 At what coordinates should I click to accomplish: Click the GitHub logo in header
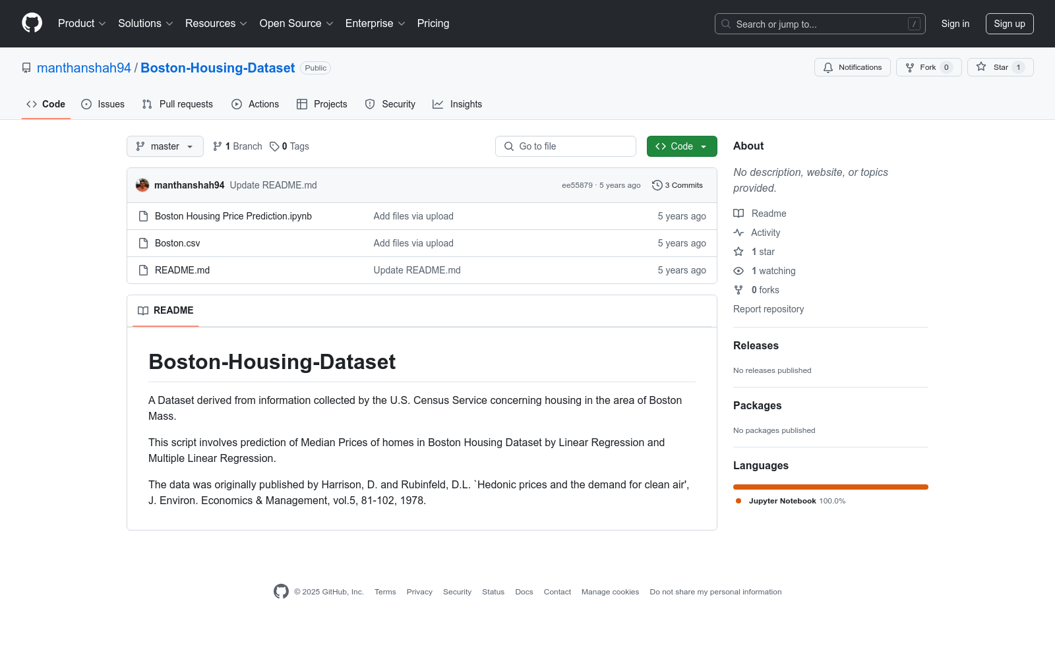point(32,23)
